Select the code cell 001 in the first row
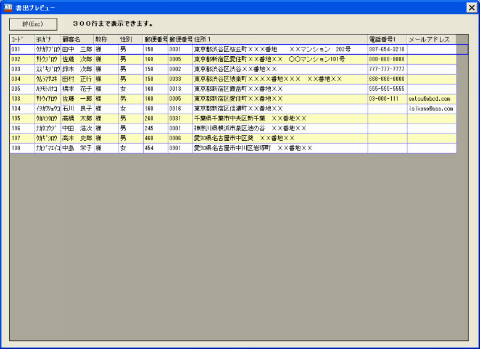Viewport: 480px width, 349px height. point(22,49)
